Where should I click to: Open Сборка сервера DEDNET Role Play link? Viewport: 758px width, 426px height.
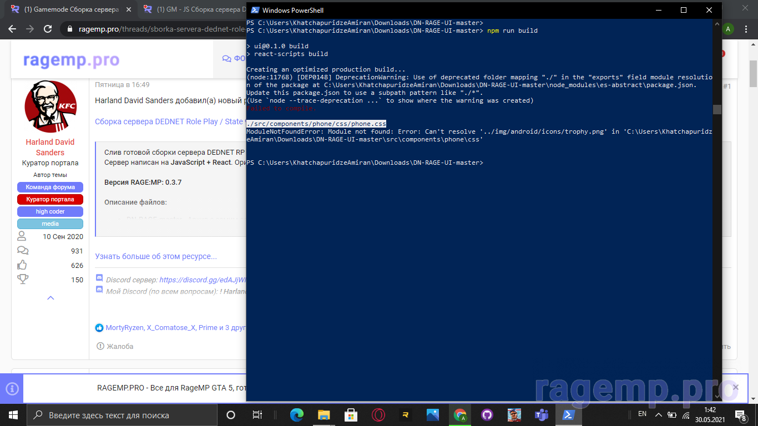tap(169, 121)
